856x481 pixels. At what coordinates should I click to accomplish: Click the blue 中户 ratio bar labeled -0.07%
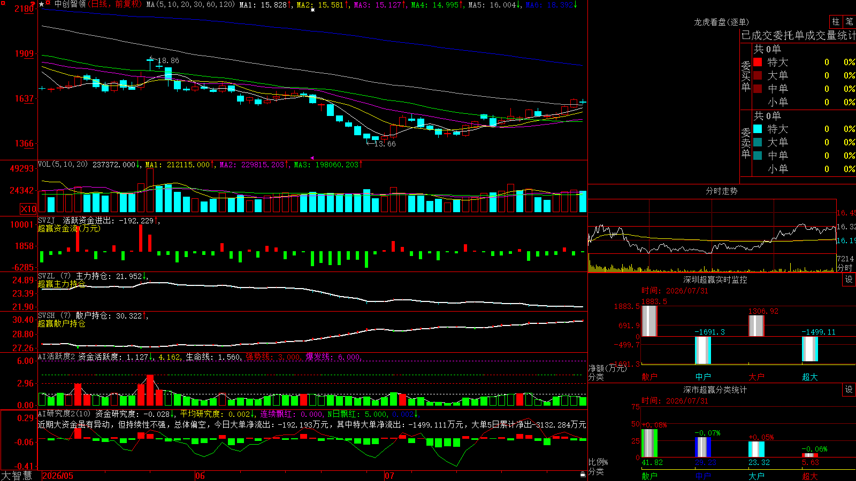tap(703, 447)
